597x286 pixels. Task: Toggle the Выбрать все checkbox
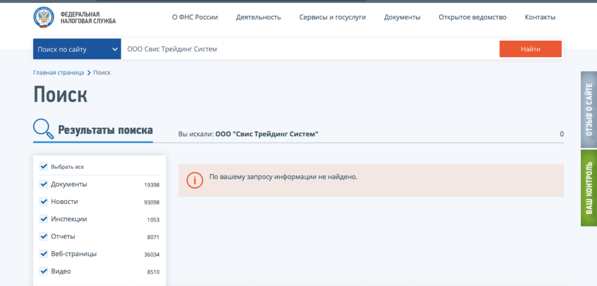(x=43, y=167)
